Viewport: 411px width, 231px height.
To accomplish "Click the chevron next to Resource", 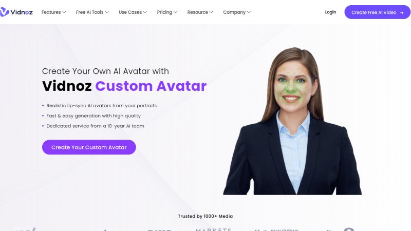I will click(x=211, y=12).
